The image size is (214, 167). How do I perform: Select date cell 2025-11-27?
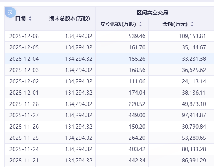(x=24, y=115)
